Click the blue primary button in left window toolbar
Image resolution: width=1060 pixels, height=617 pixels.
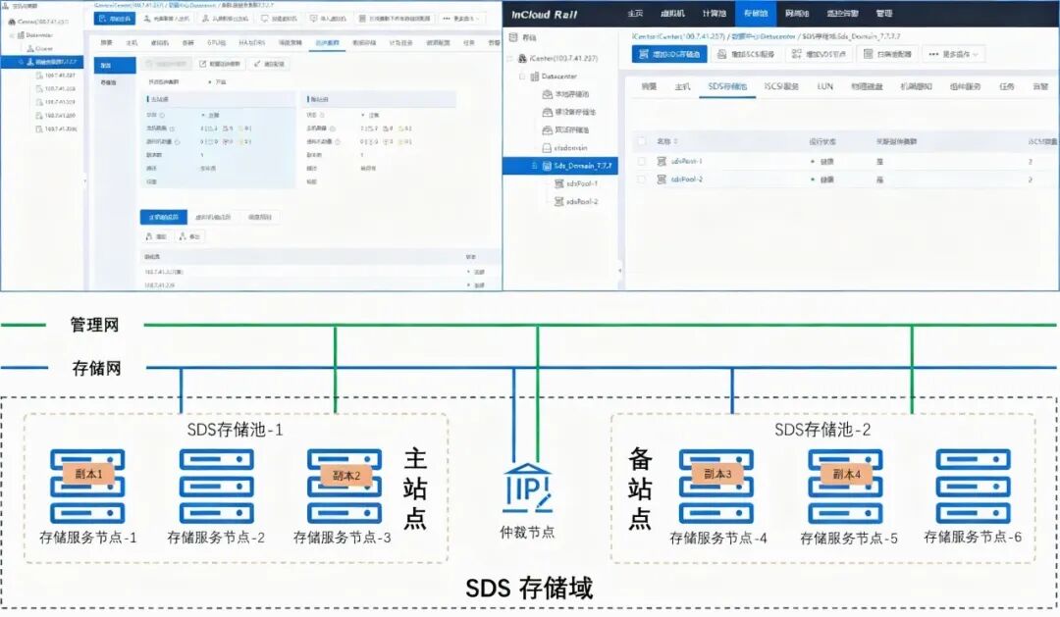pyautogui.click(x=114, y=19)
